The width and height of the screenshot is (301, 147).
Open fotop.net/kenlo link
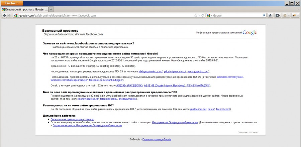point(109,99)
